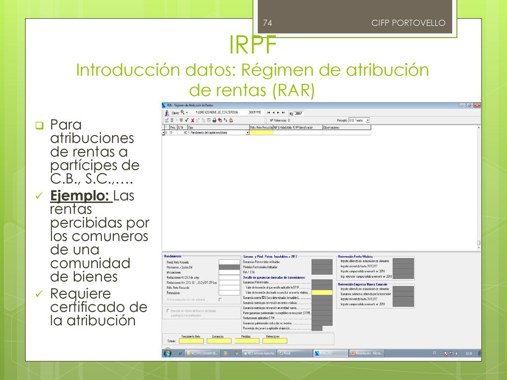Click yellow Rdto. Neto Reducido cell

pyautogui.click(x=261, y=133)
